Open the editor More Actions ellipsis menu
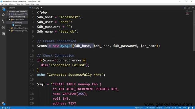Image resolution: width=195 pixels, height=109 pixels. (x=193, y=8)
